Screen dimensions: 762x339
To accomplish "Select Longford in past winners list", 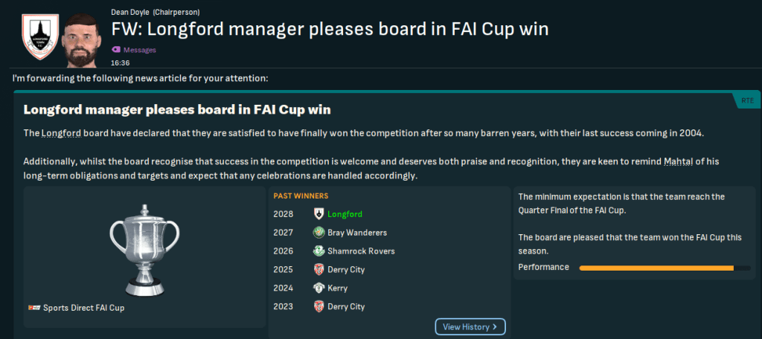I will point(345,214).
